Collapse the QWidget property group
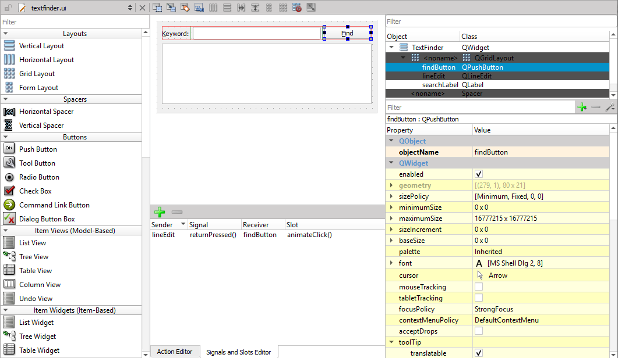The width and height of the screenshot is (618, 358). pos(390,163)
